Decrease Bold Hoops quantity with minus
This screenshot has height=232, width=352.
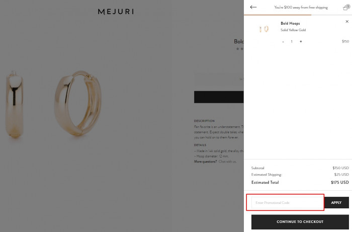(283, 41)
